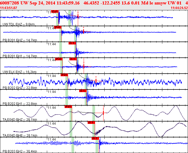Click the iS 1 flag on UW ELK EHZ trace
The height and width of the screenshot is (153, 188).
[x=73, y=59]
